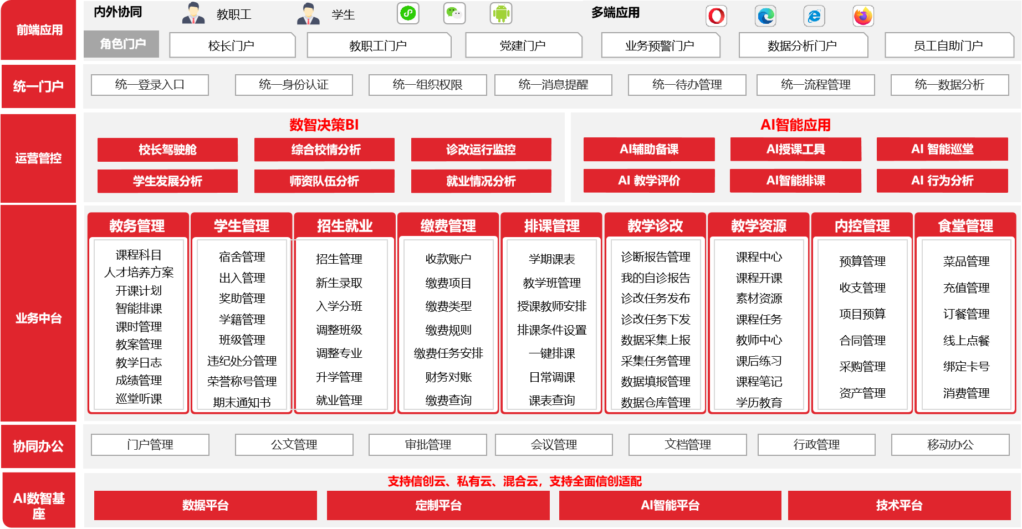1022x529 pixels.
Task: Select 统一数据分析
Action: coord(949,85)
